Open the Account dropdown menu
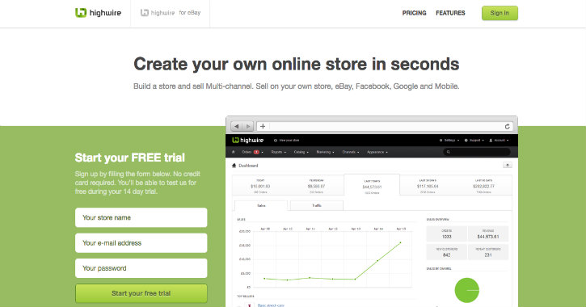 (500, 141)
